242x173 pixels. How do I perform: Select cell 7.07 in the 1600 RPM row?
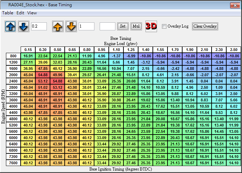(131, 69)
